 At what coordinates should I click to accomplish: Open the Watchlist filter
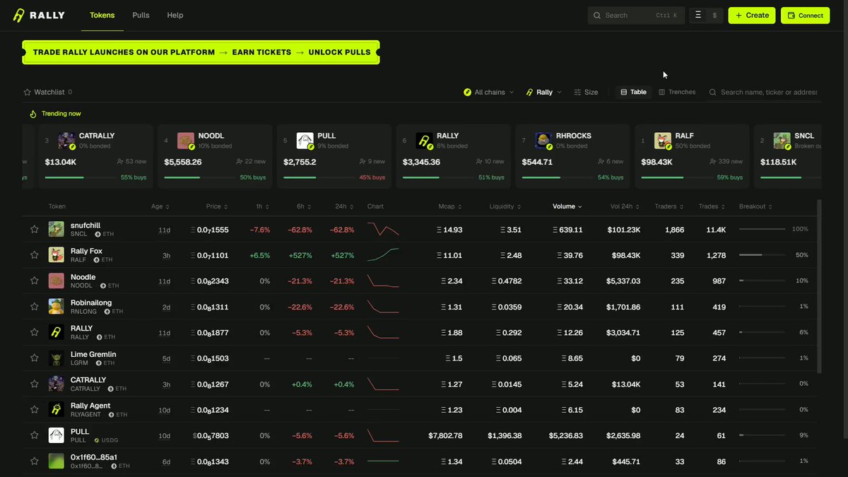47,93
